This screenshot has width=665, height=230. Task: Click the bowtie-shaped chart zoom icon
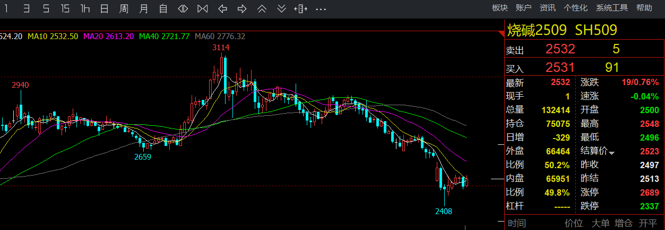pos(203,8)
